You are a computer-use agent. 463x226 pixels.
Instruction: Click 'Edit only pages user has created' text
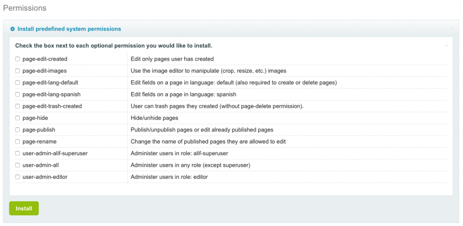(x=172, y=59)
